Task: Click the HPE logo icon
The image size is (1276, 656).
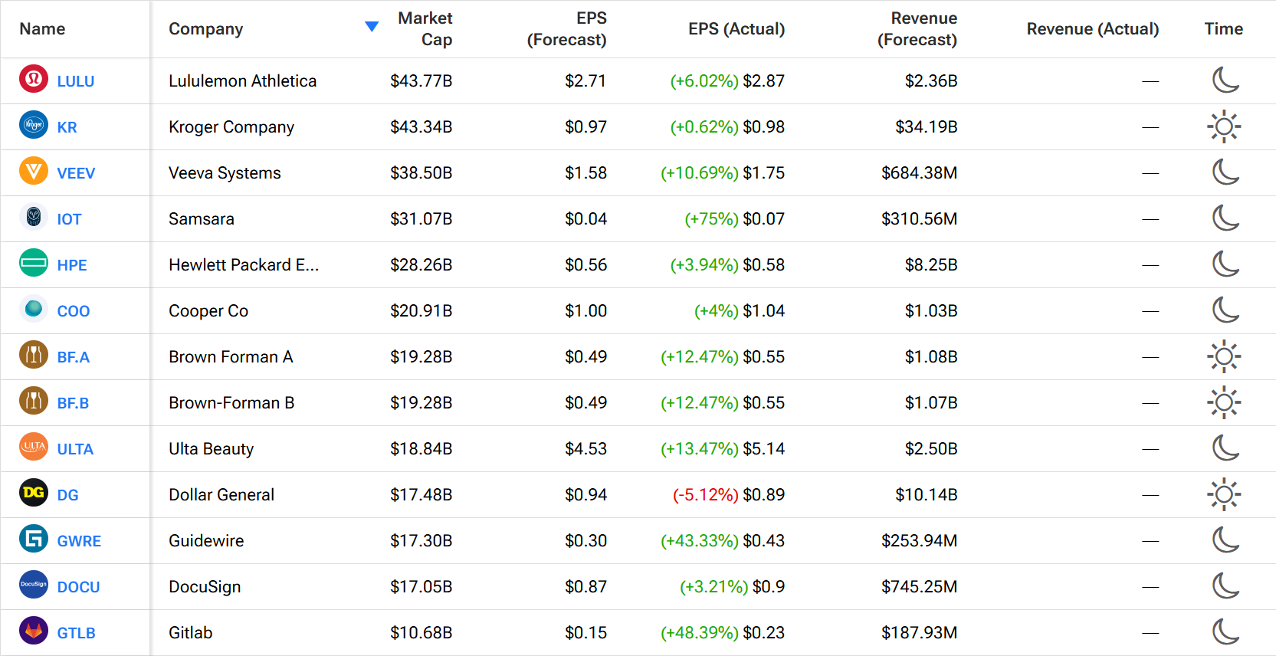Action: click(x=34, y=263)
